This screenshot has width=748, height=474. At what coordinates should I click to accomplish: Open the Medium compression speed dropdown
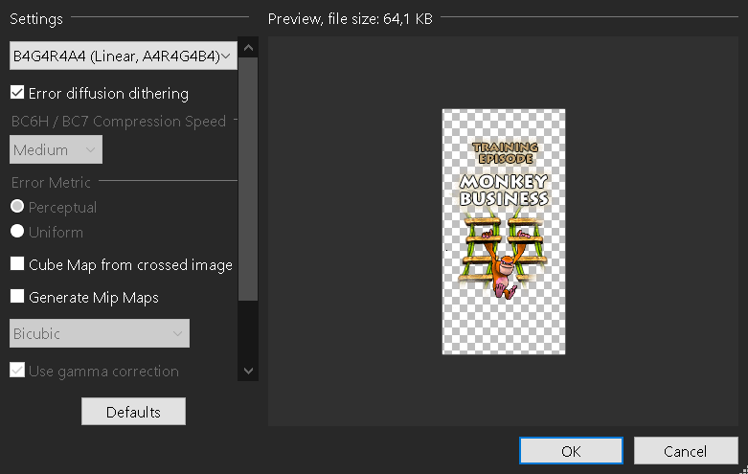[x=56, y=149]
